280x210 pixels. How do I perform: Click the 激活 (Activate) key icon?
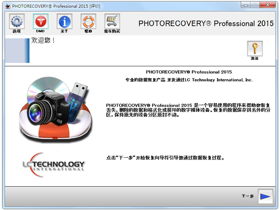pos(254,49)
